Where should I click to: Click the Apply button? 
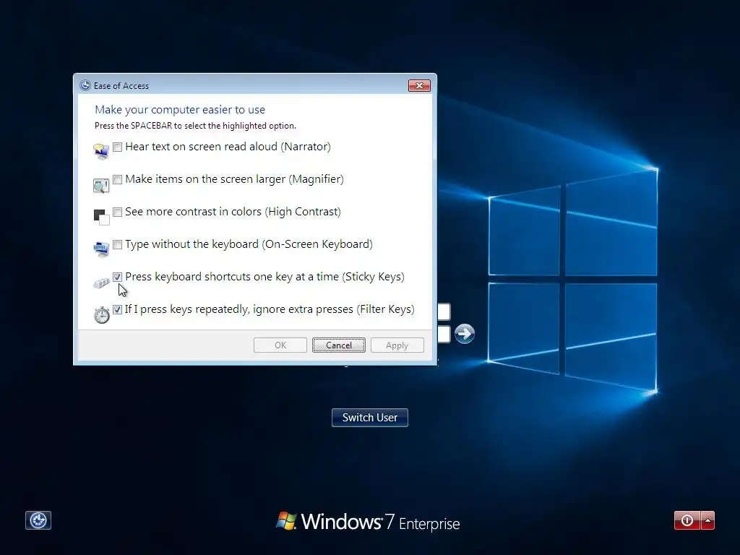[x=397, y=345]
